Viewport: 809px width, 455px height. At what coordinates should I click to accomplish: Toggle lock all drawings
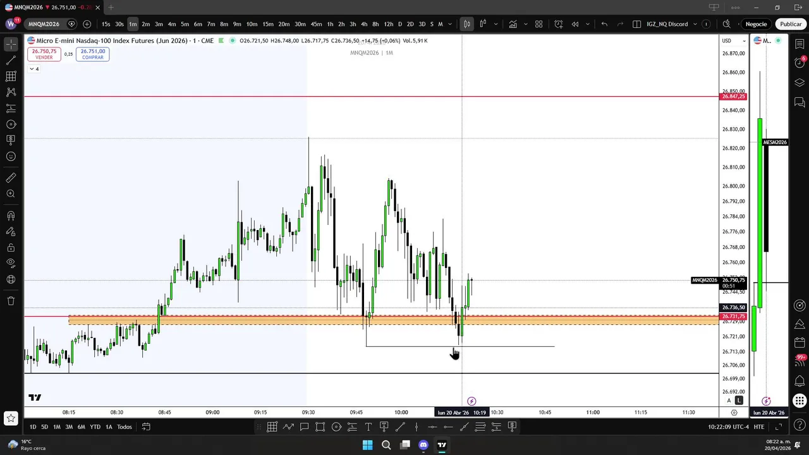coord(11,248)
